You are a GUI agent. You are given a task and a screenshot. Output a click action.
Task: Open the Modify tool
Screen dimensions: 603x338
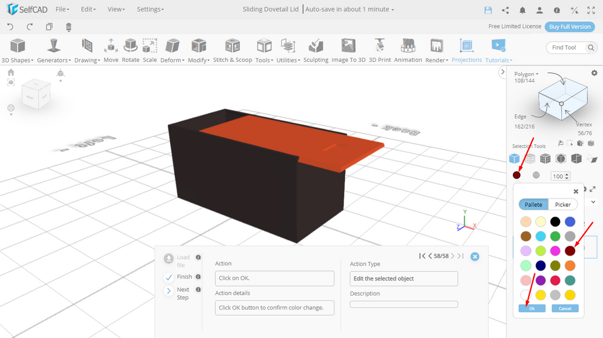199,51
